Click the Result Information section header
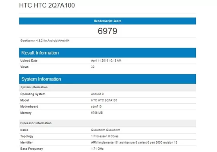This screenshot has width=217, height=152. tap(107, 53)
